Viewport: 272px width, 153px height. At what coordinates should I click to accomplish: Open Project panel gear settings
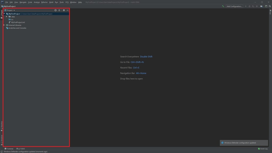(x=64, y=10)
